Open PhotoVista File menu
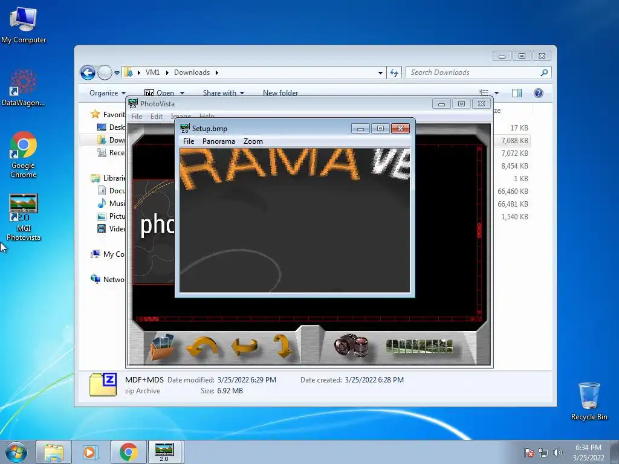This screenshot has width=619, height=464. [x=137, y=117]
